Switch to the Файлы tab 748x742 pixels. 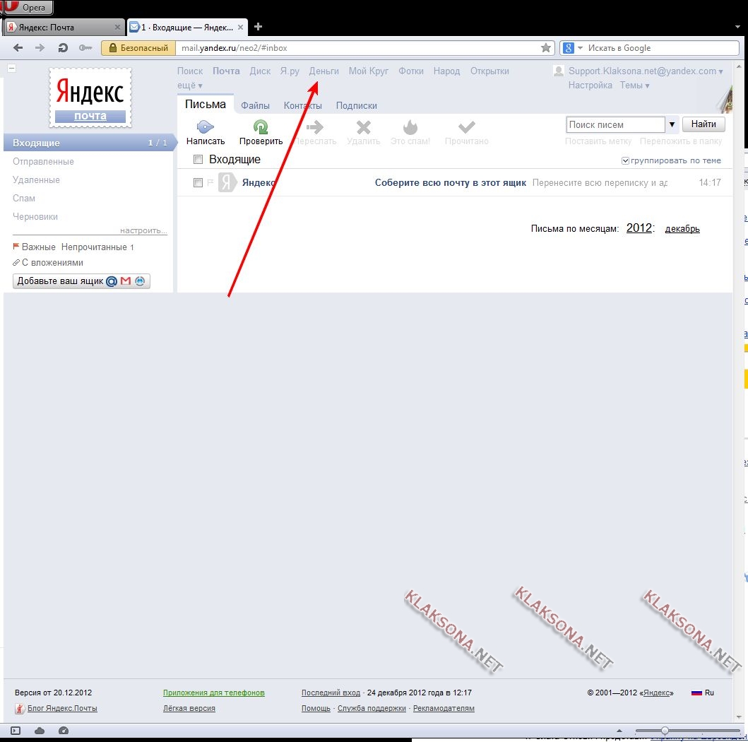click(255, 105)
